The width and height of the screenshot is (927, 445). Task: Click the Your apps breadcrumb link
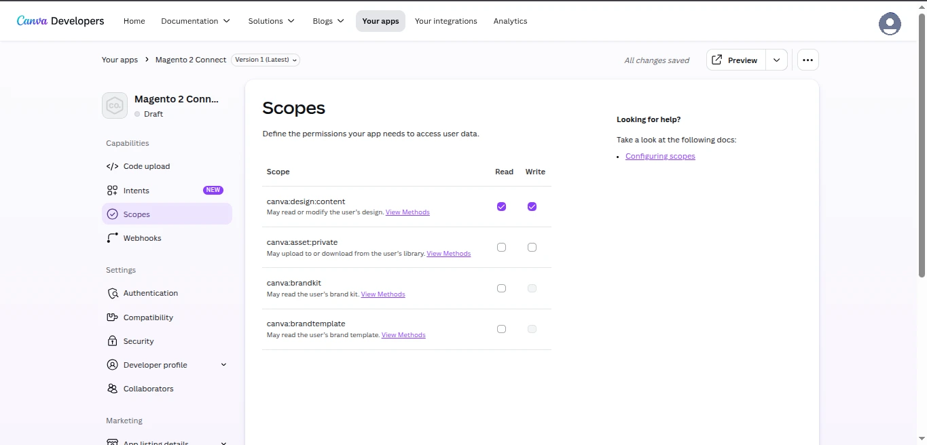[x=120, y=60]
